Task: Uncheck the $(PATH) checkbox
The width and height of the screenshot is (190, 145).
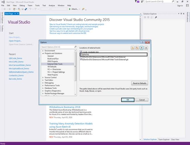Action: tap(81, 55)
